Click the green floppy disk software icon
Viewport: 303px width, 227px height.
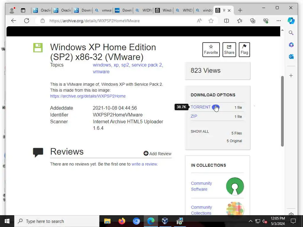[x=38, y=48]
